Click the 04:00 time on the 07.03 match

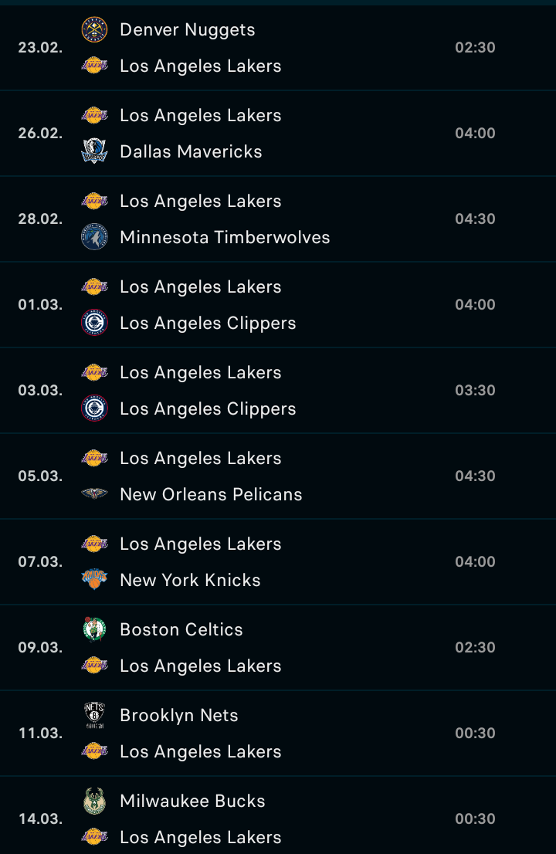(x=475, y=561)
